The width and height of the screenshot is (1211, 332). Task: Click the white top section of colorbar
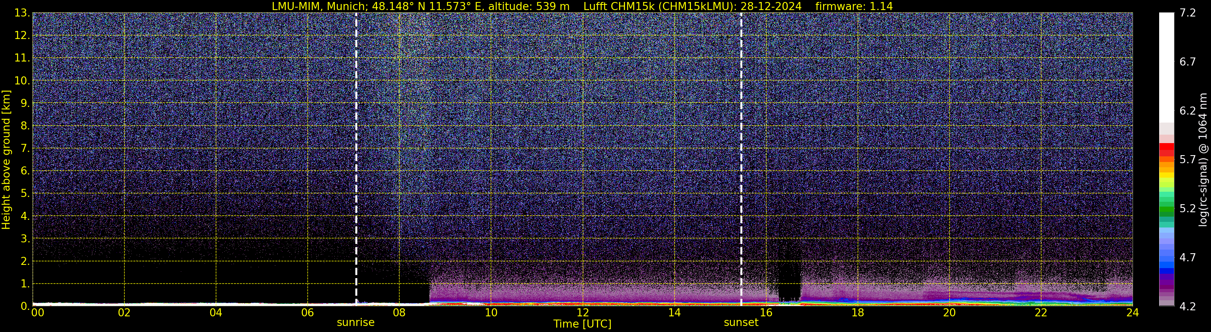coord(1166,67)
